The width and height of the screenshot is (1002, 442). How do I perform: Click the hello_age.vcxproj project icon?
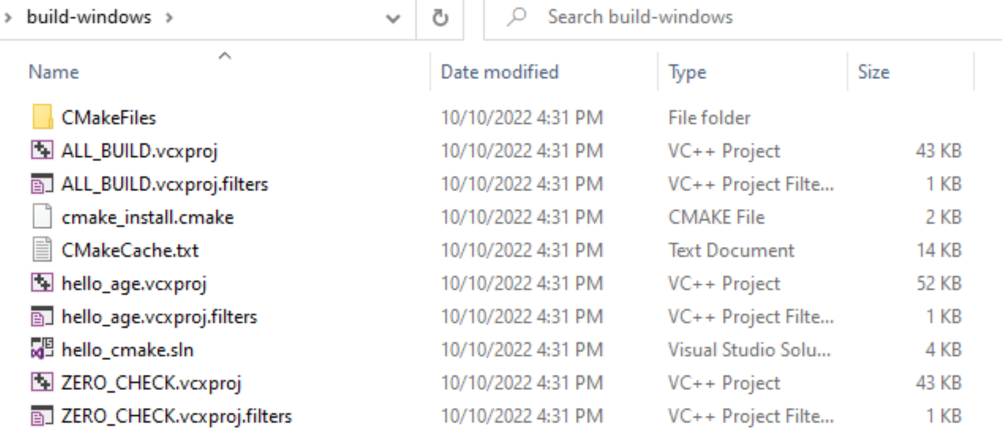click(x=43, y=283)
